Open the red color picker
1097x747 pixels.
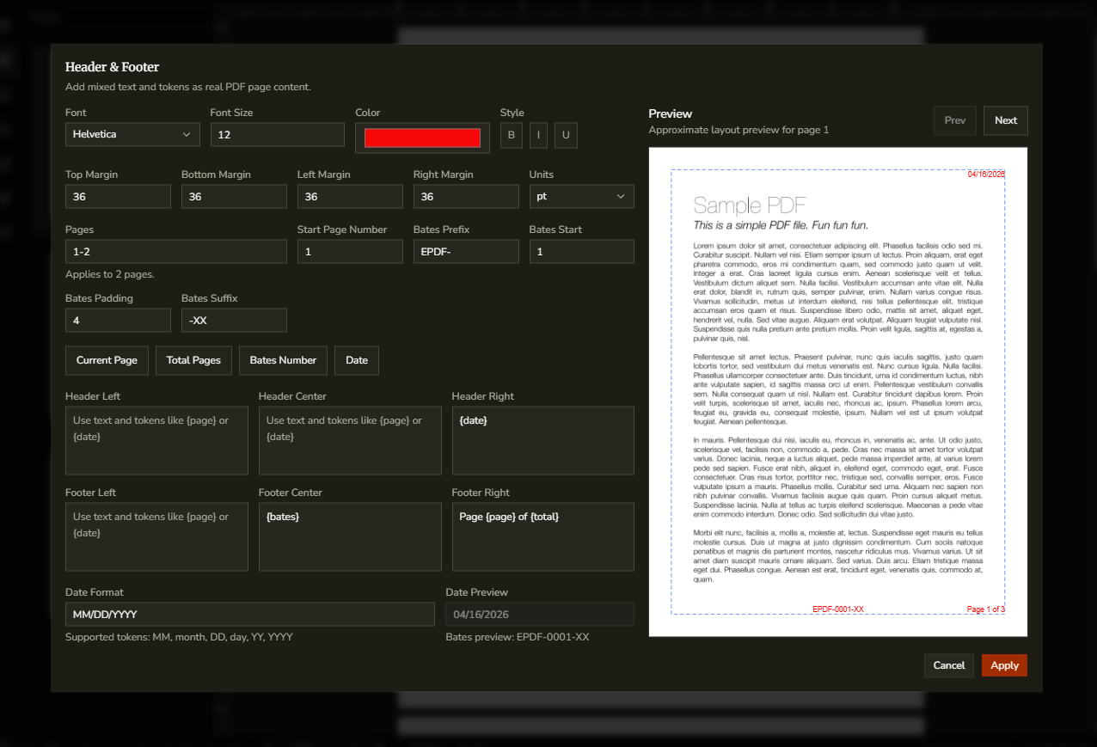[422, 136]
